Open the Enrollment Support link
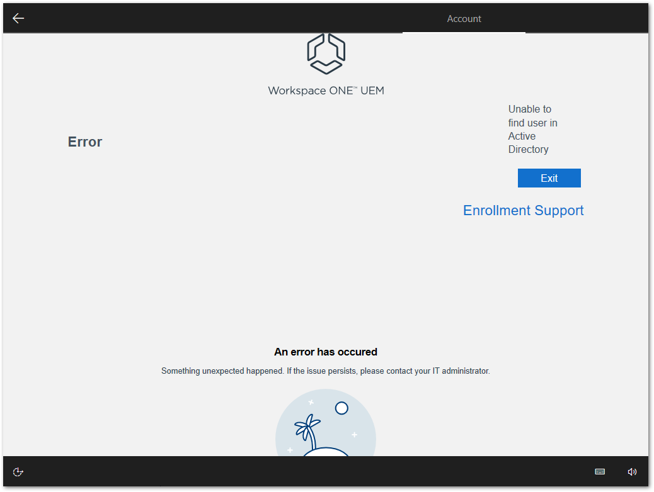The image size is (654, 492). 523,211
